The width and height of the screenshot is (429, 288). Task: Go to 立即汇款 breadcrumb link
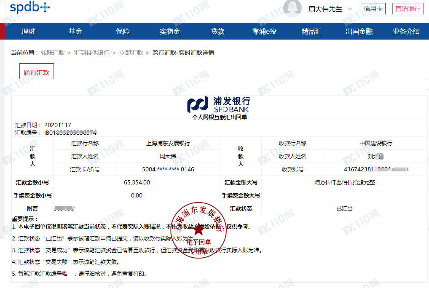click(x=131, y=53)
